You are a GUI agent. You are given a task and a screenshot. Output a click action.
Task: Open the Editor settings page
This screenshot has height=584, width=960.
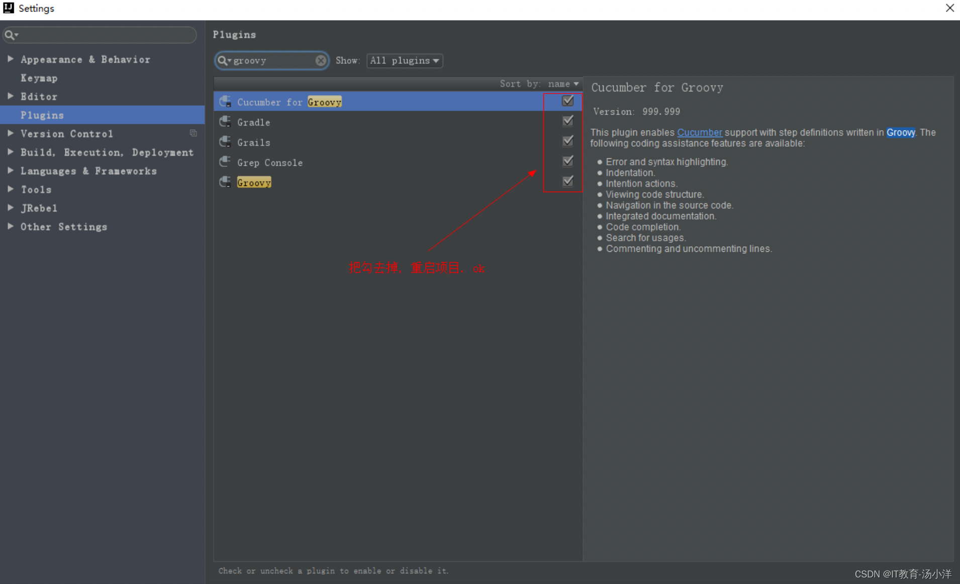click(x=39, y=96)
